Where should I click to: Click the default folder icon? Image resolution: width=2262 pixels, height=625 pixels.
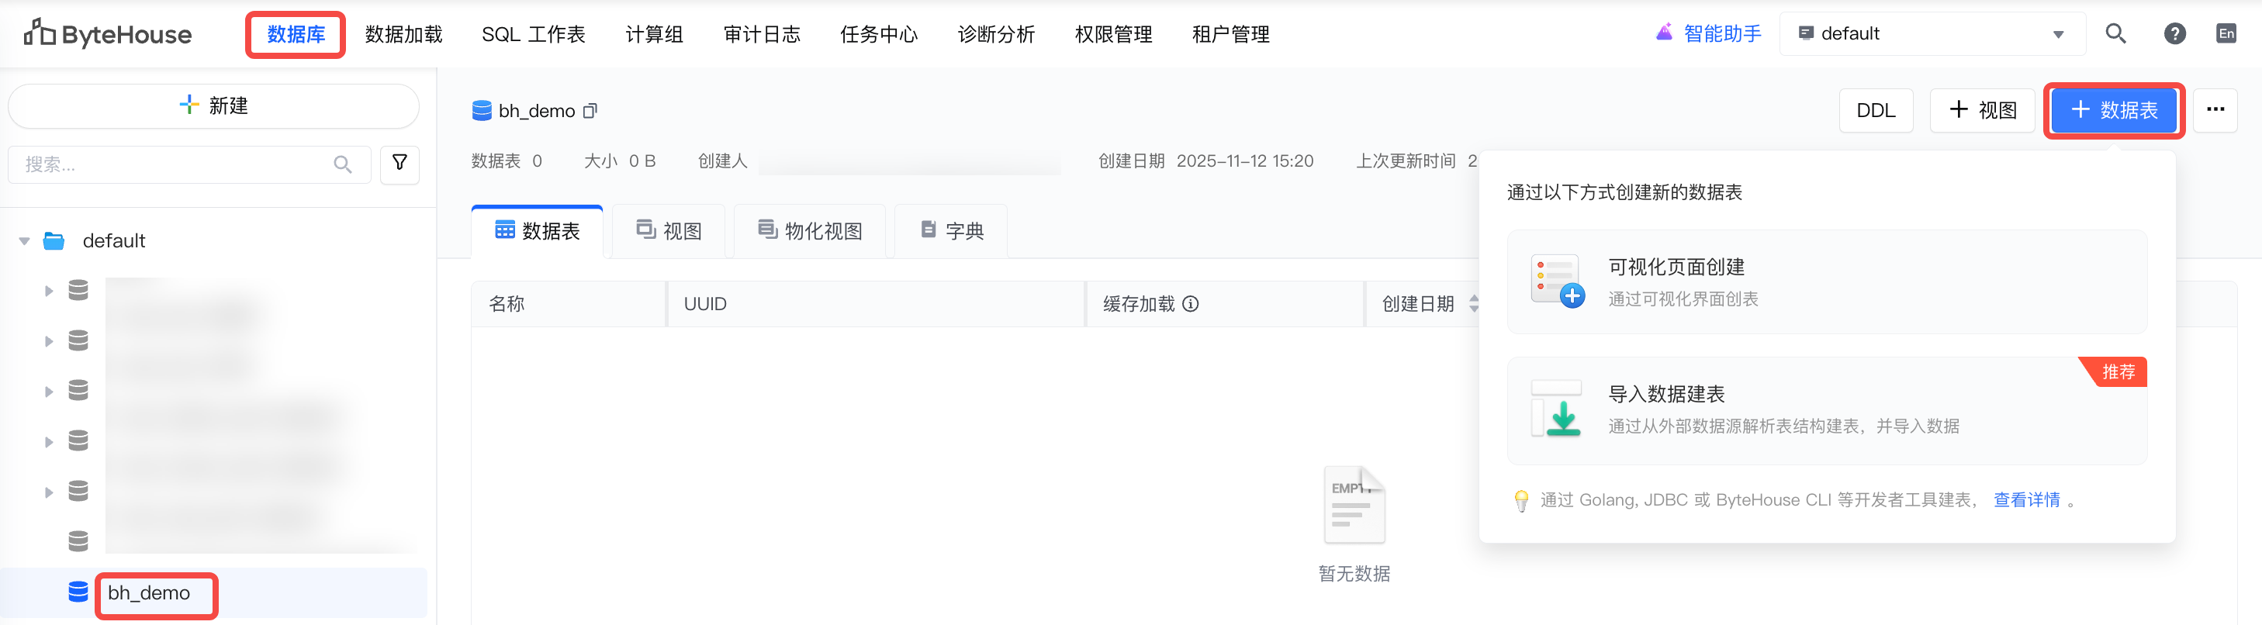(54, 240)
